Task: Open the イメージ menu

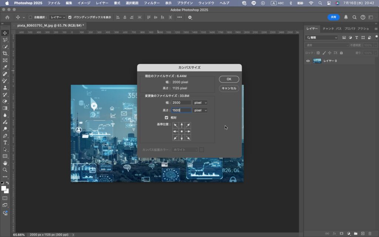Action: [84, 3]
